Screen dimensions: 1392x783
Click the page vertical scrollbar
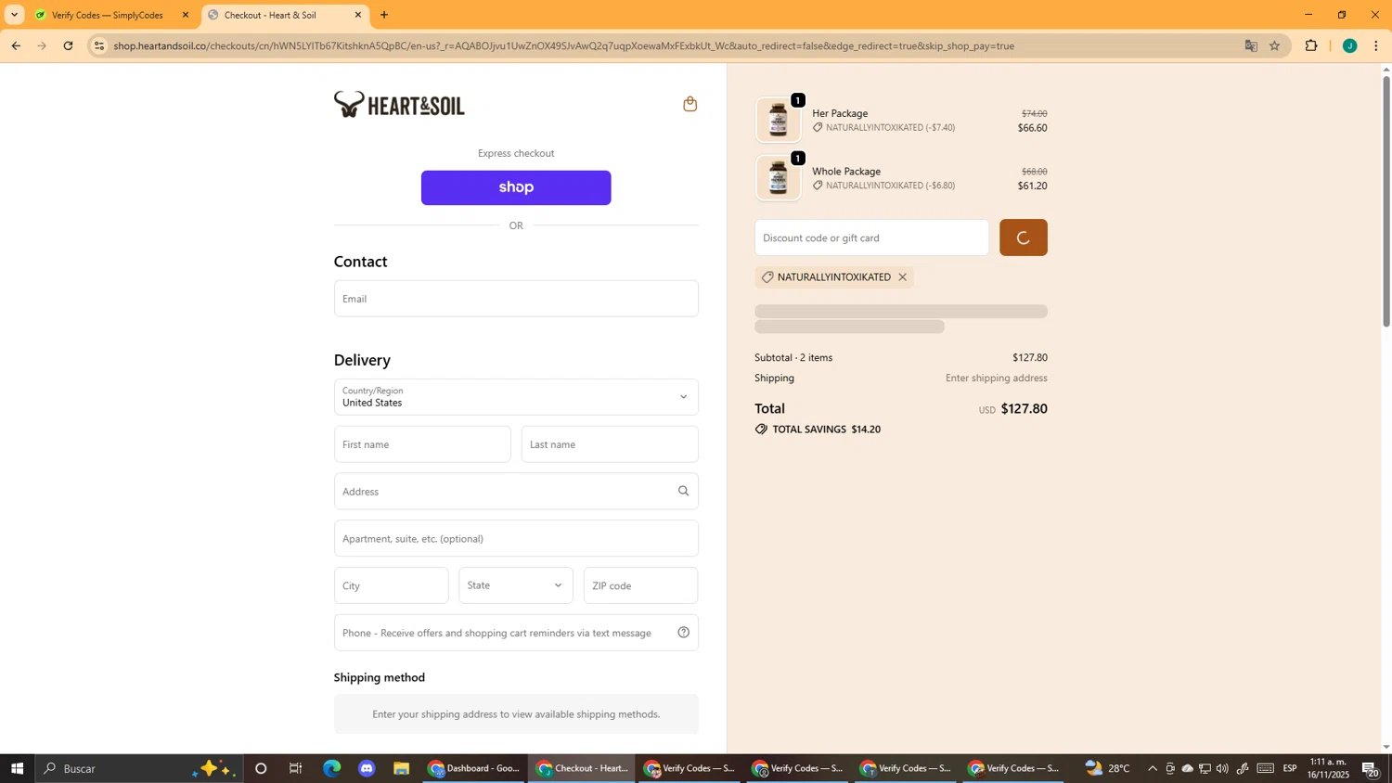click(x=1386, y=200)
